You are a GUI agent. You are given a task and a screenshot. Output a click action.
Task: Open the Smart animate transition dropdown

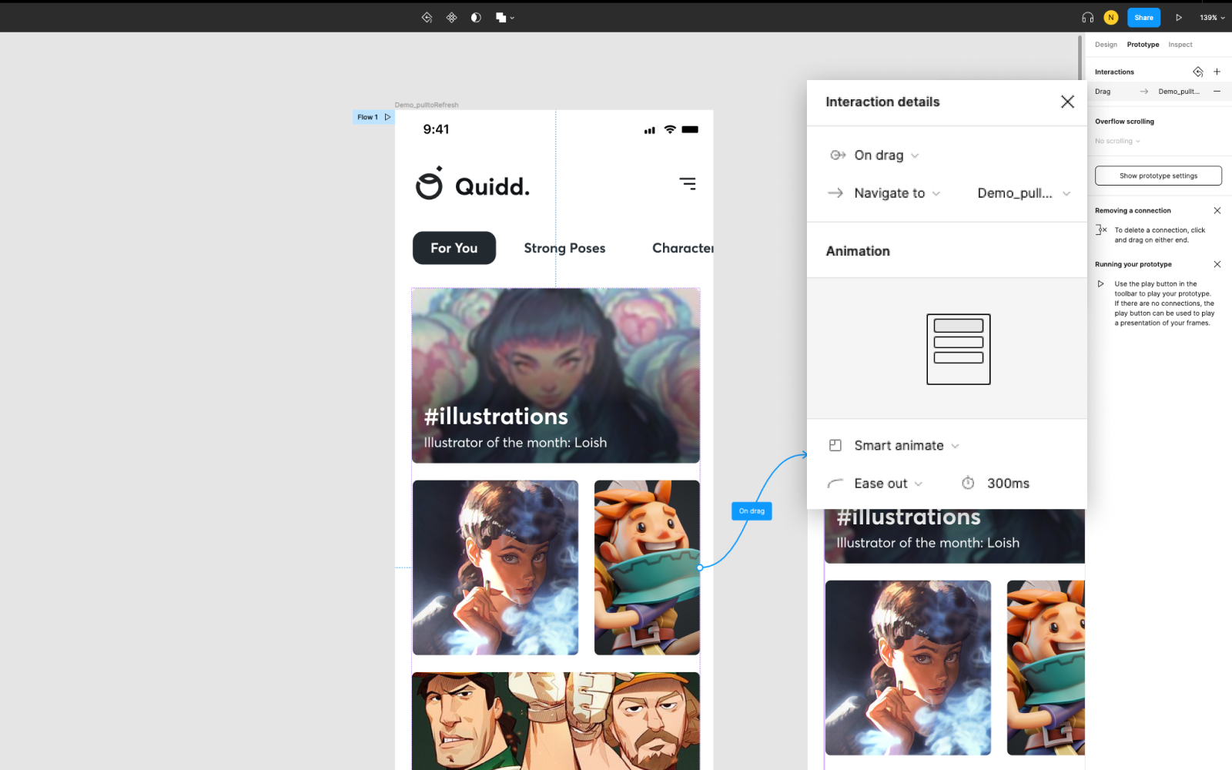click(906, 446)
